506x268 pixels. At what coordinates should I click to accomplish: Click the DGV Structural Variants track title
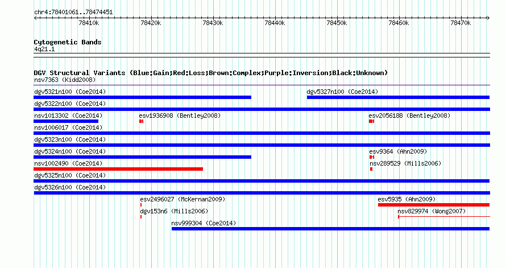pos(210,73)
